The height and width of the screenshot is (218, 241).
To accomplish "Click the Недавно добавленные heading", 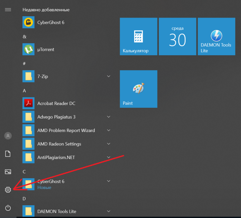I will 46,10.
